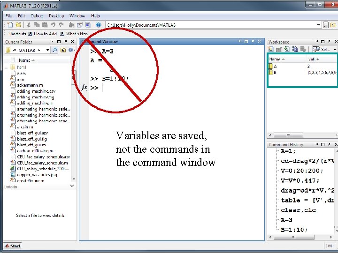
Task: Select clear,clc entry in Command History
Action: click(299, 210)
